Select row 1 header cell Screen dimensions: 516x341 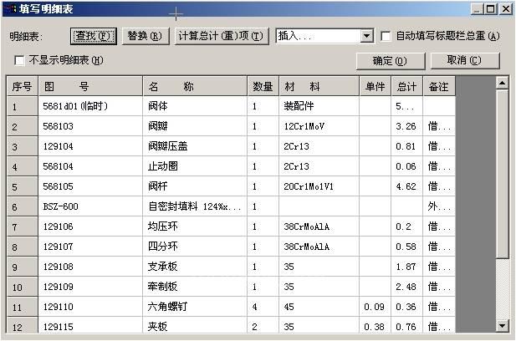(22, 107)
